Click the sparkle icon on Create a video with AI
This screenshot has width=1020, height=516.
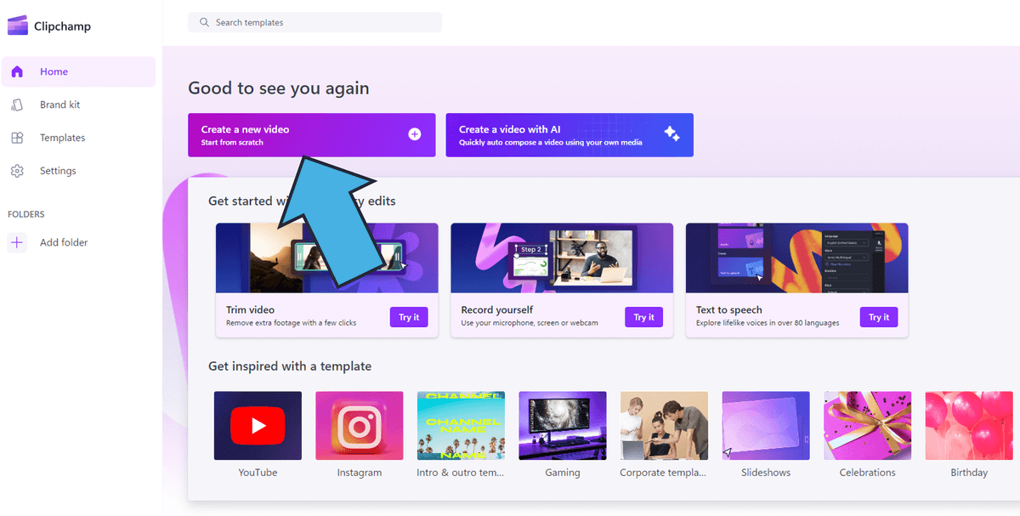point(671,133)
